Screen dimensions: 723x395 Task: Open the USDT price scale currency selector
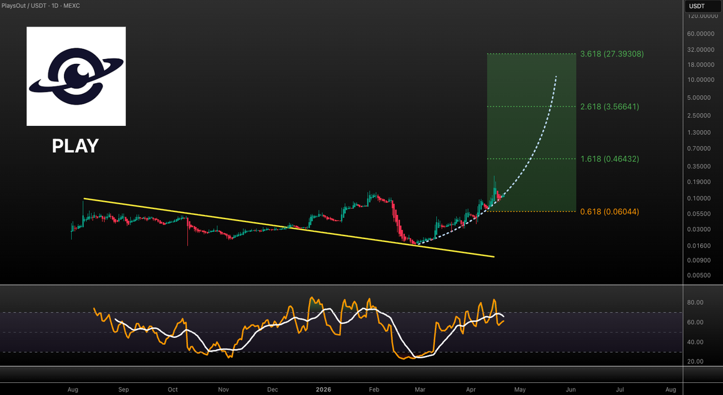point(697,6)
